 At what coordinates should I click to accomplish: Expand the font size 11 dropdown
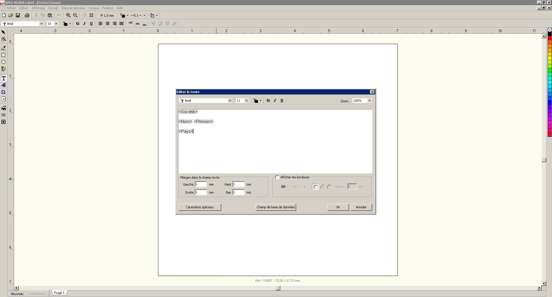coord(247,101)
